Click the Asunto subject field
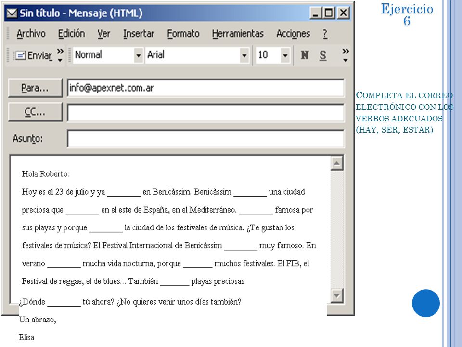The height and width of the screenshot is (347, 462). point(205,138)
